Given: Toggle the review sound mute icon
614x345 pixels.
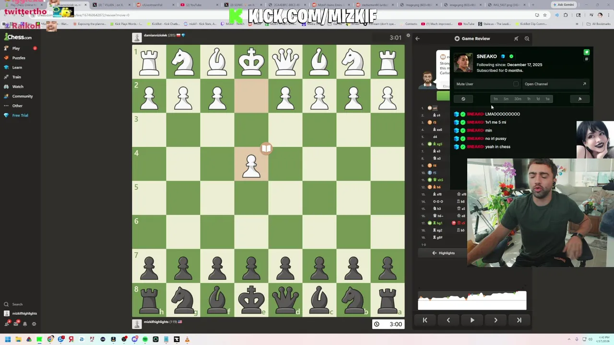Looking at the screenshot, I should click(x=516, y=38).
